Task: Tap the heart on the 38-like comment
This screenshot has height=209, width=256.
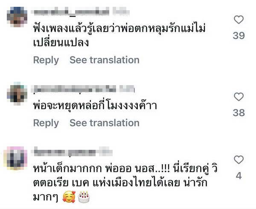Action: (239, 97)
